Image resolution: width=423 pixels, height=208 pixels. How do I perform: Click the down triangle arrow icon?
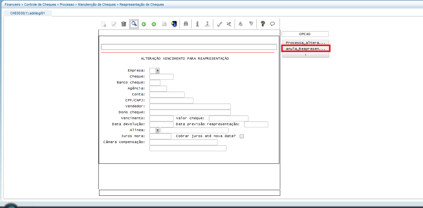tap(251, 24)
